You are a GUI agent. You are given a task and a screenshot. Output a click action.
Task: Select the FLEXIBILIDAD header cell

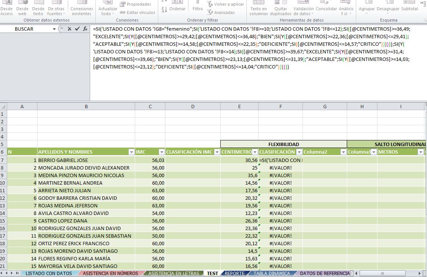click(284, 144)
